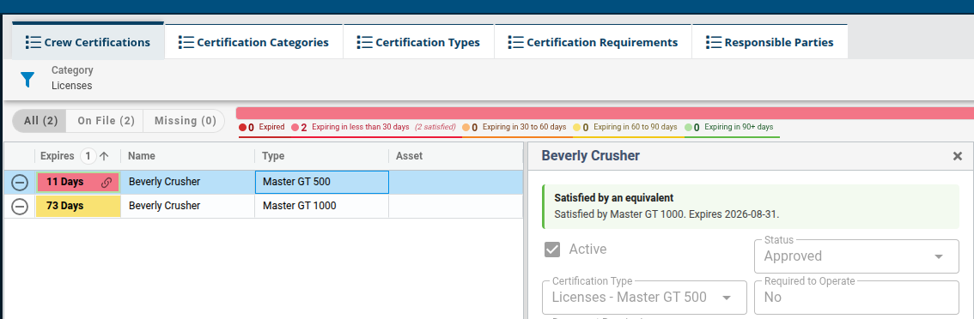
Task: Click the list icon on the Certification Types tab
Action: tap(365, 42)
